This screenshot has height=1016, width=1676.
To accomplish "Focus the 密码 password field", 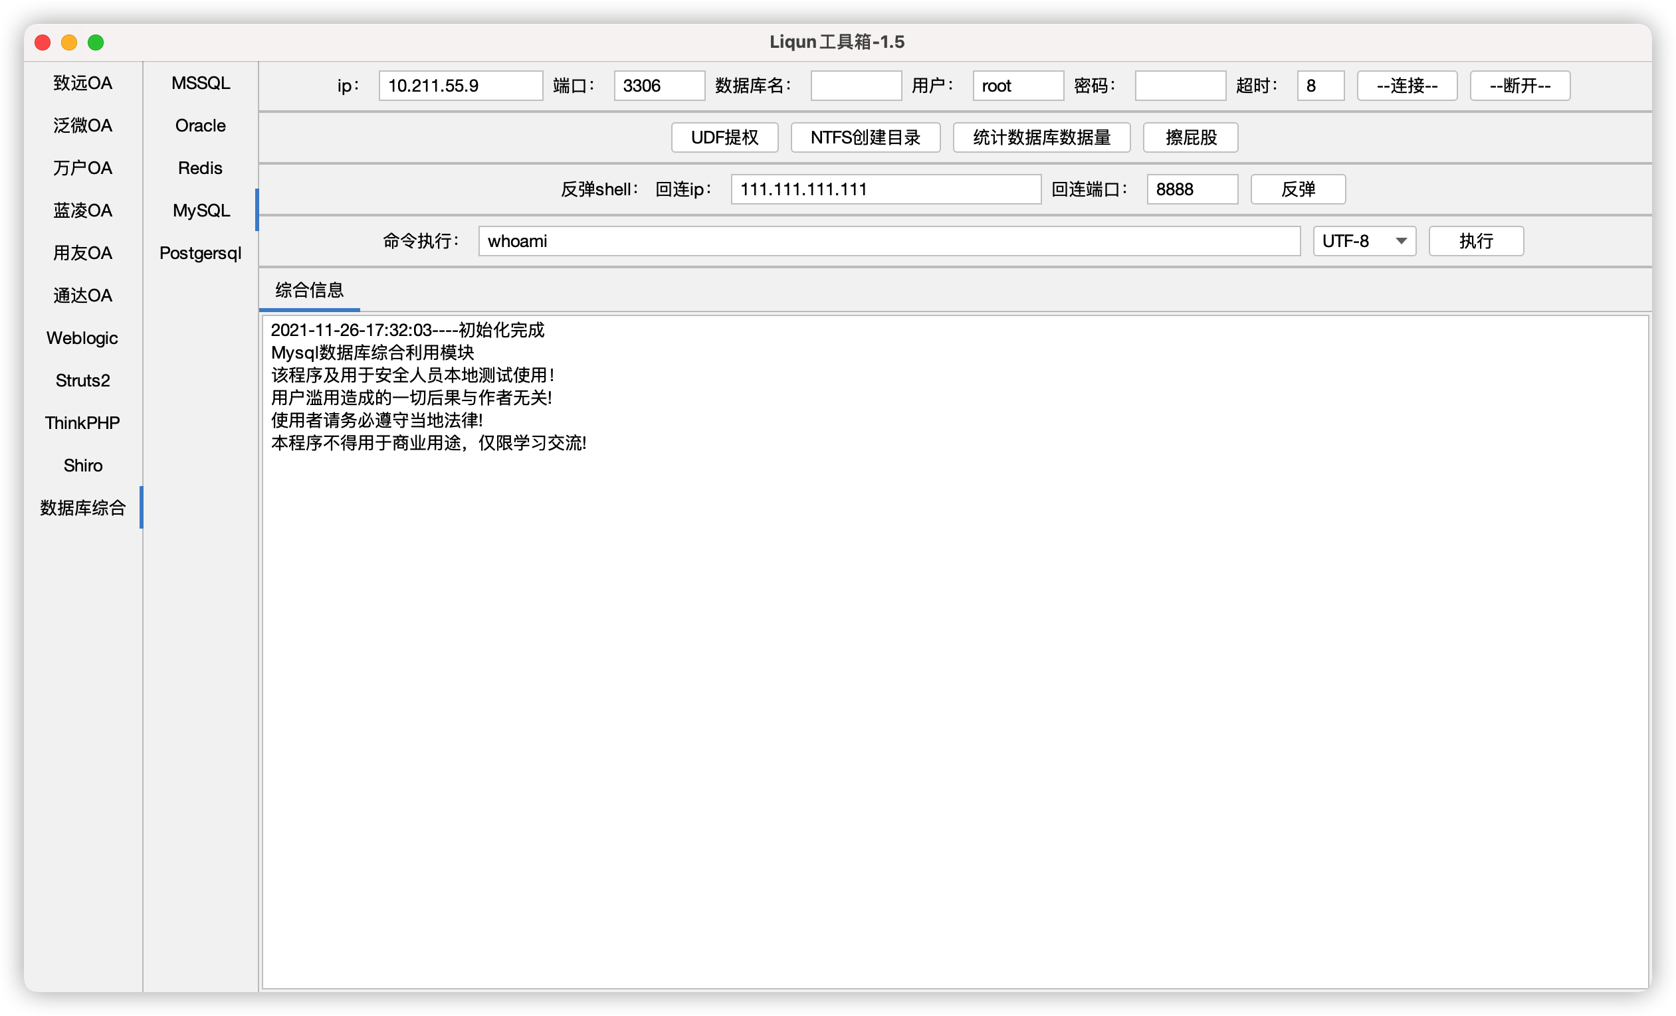I will tap(1180, 86).
